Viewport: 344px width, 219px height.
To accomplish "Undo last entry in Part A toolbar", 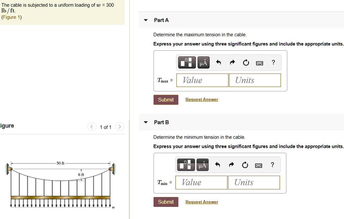I will 218,62.
